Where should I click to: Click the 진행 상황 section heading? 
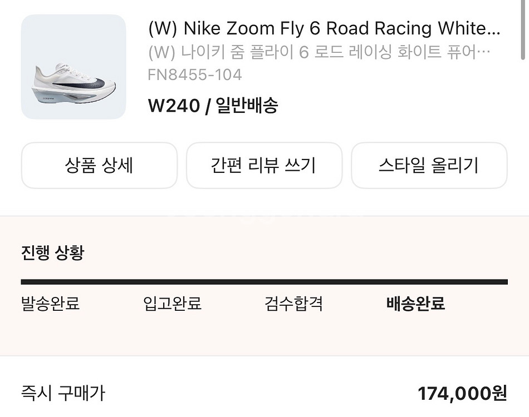coord(52,253)
